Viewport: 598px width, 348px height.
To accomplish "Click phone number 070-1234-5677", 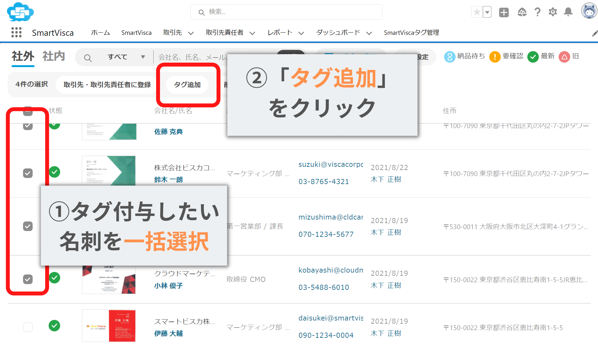I will coord(326,234).
